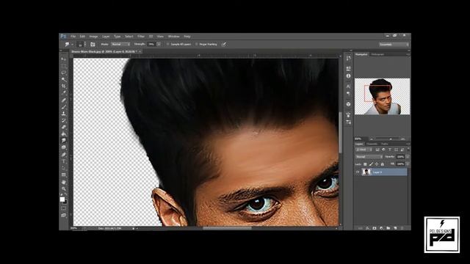Switch to the Histogram tab
This screenshot has width=470, height=264.
point(377,54)
